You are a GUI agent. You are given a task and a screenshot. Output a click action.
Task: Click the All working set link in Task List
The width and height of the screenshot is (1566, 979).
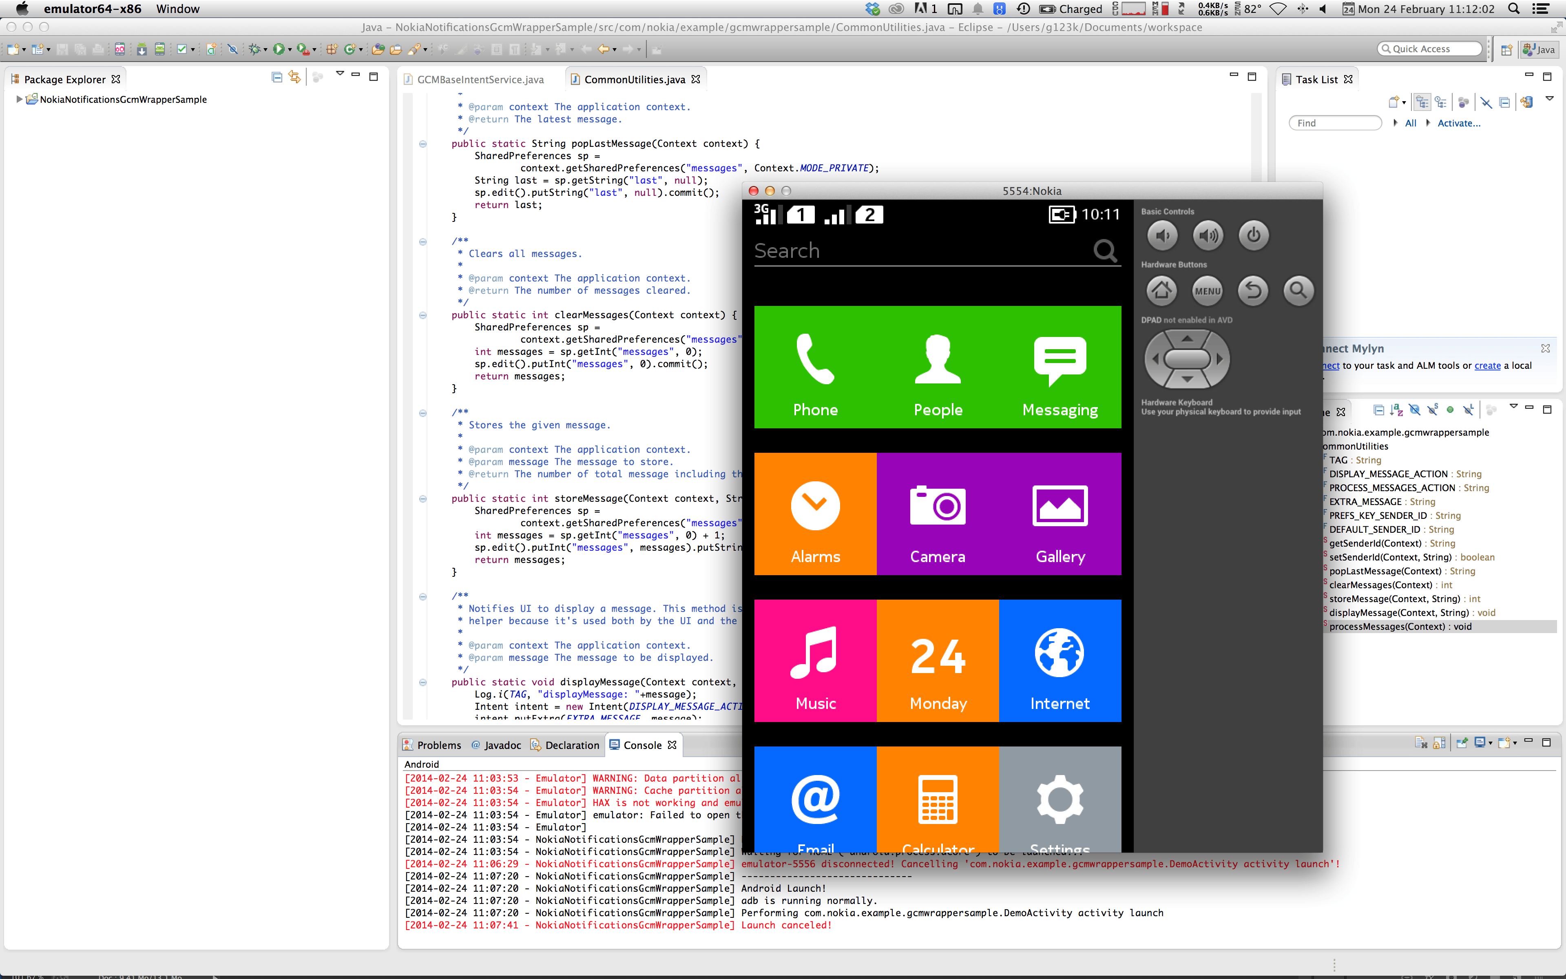tap(1411, 123)
